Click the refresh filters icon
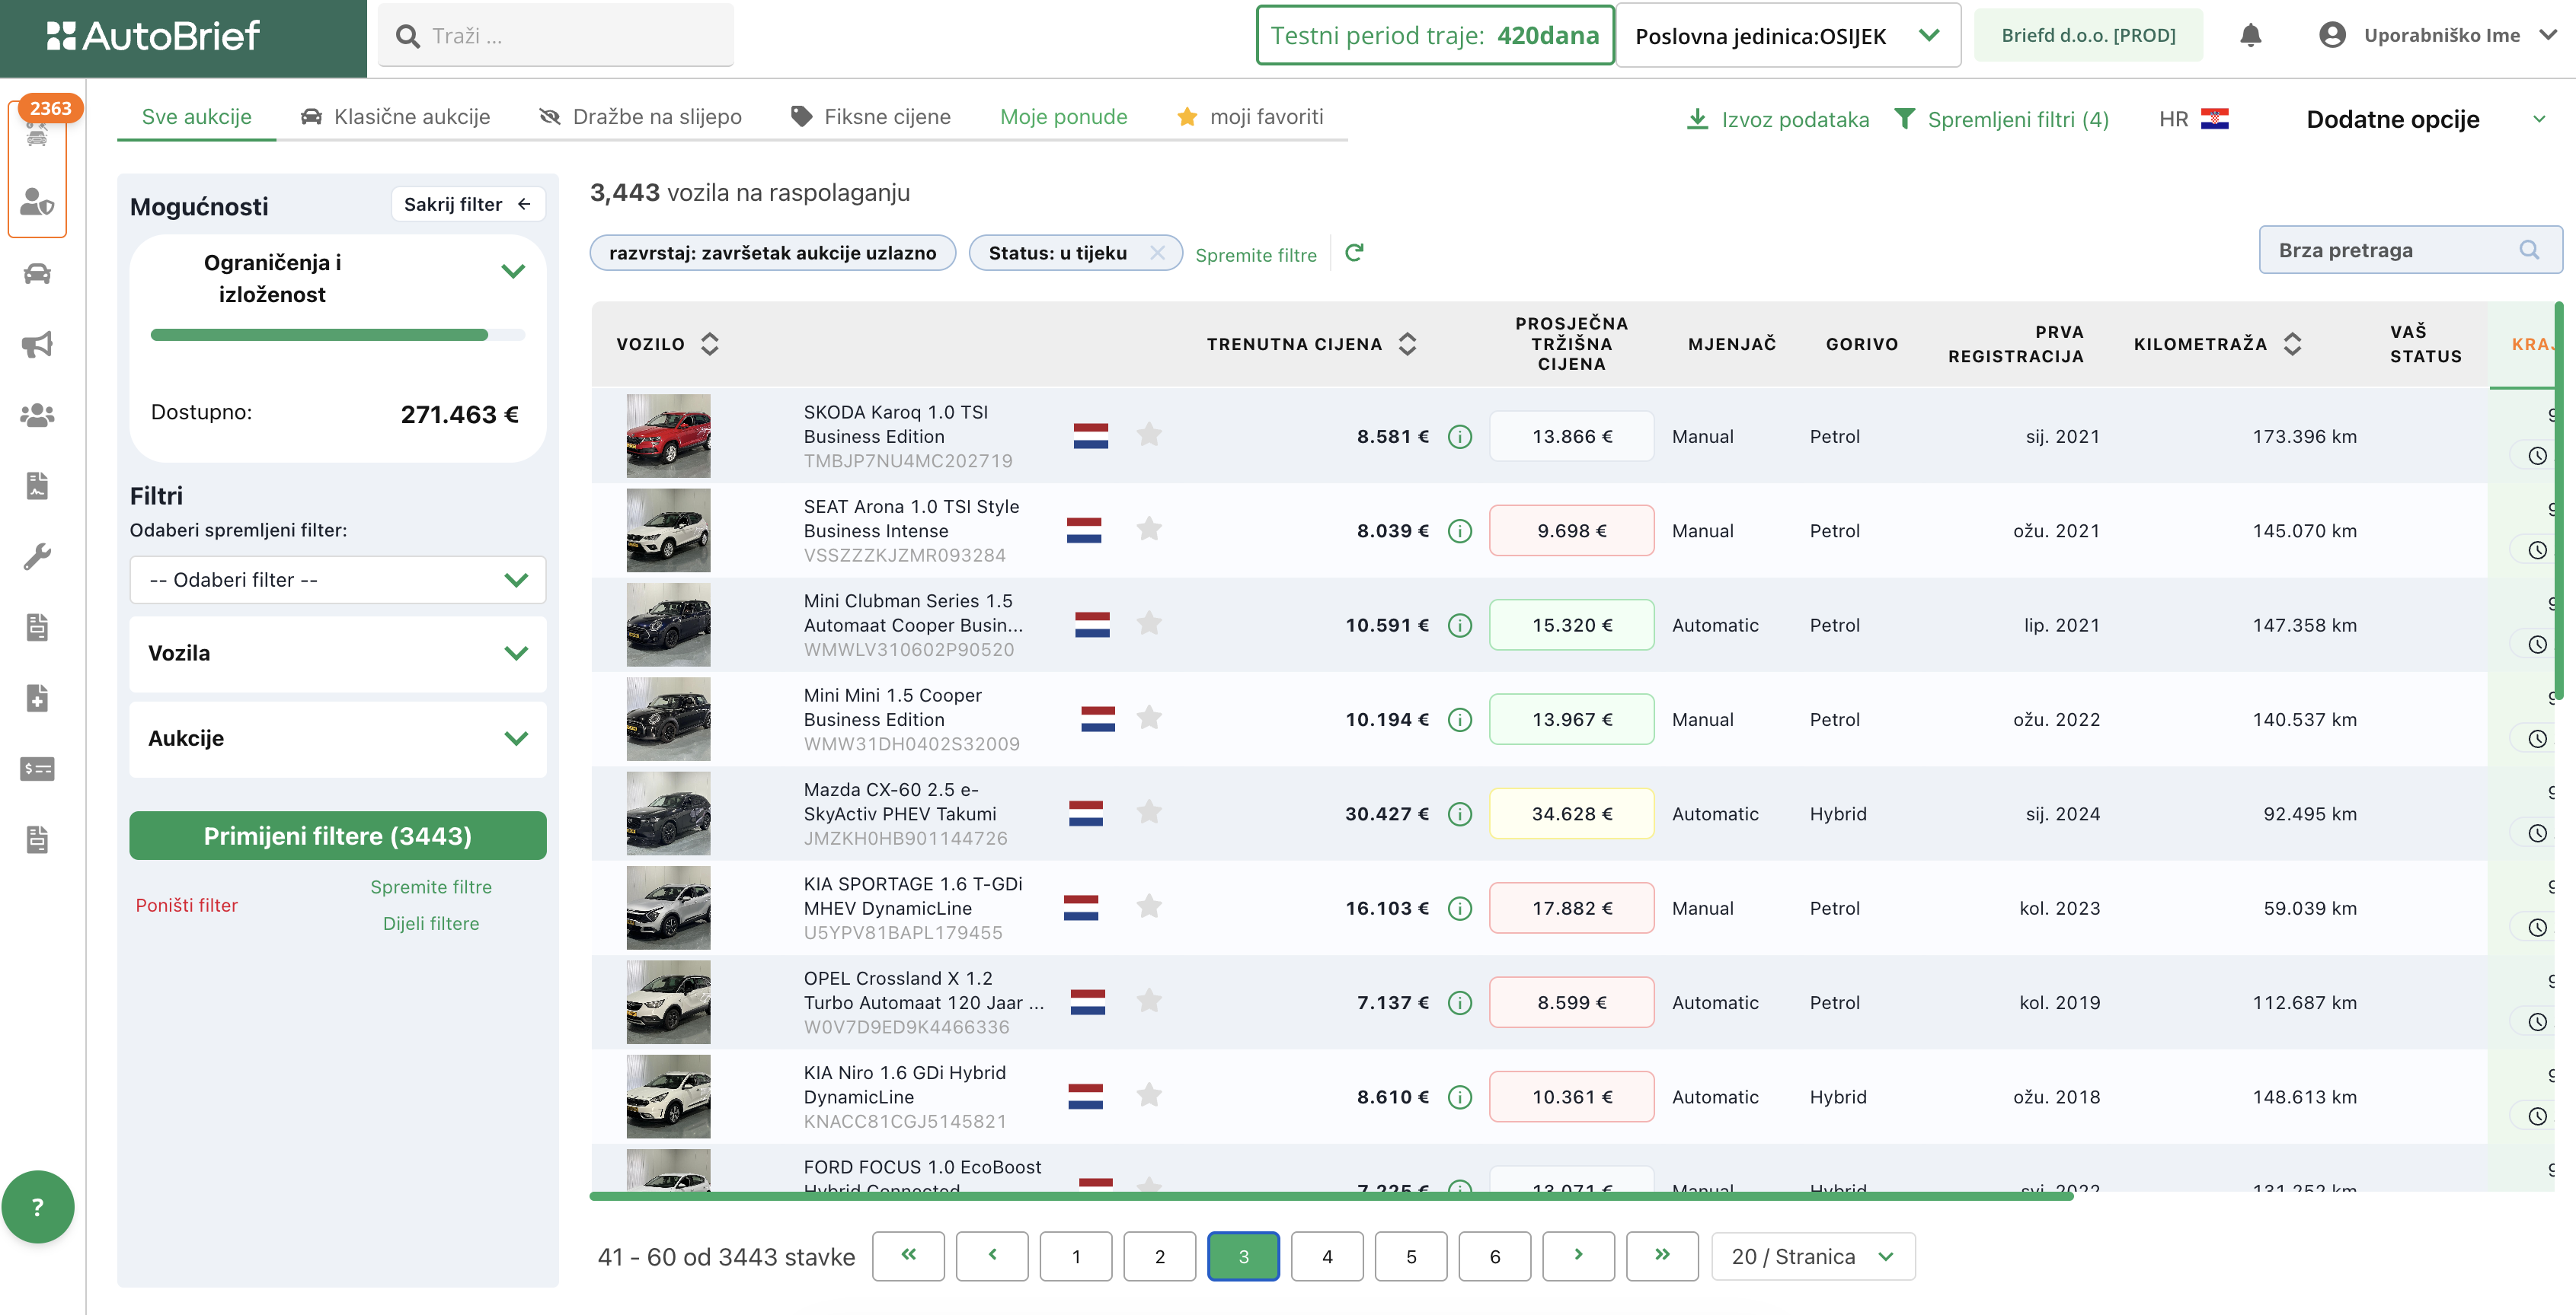The image size is (2576, 1315). tap(1354, 253)
